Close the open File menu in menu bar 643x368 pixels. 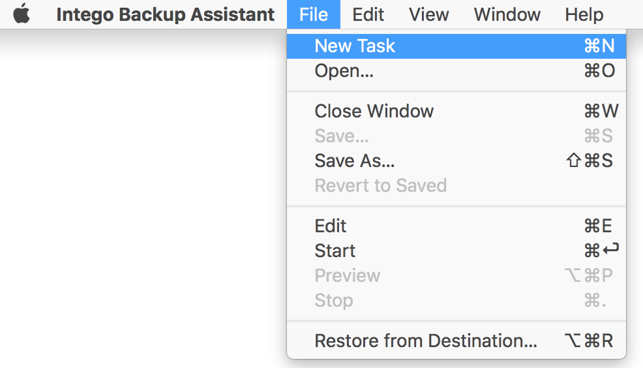pyautogui.click(x=314, y=14)
